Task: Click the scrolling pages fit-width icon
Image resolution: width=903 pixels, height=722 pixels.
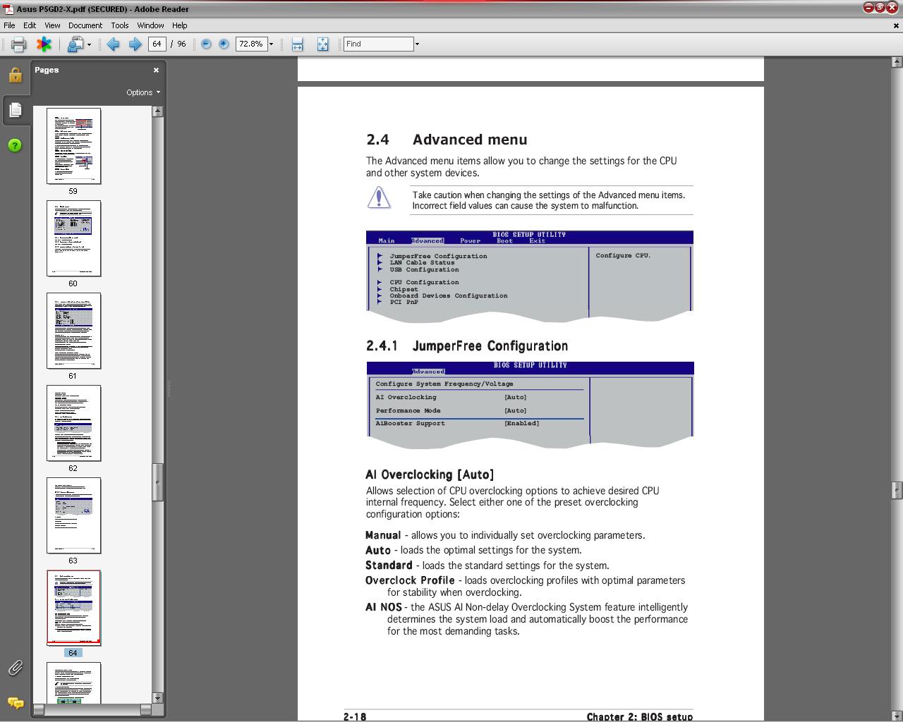Action: tap(297, 44)
